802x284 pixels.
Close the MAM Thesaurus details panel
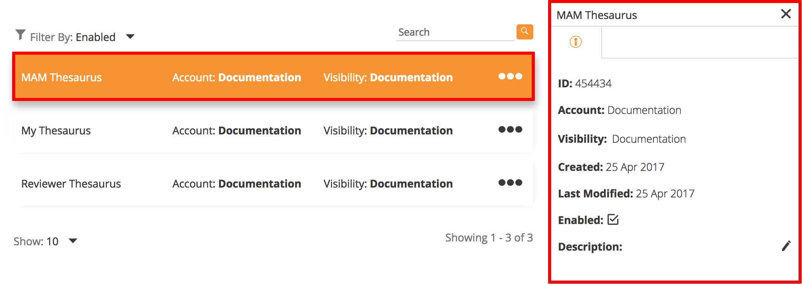click(x=786, y=14)
